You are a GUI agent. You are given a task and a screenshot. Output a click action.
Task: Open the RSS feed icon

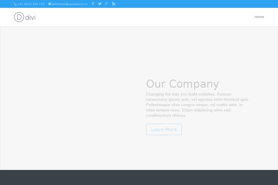click(114, 4)
